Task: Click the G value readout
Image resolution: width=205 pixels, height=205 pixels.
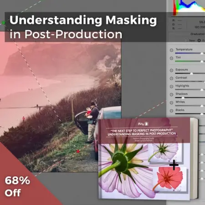Action: coord(177,24)
